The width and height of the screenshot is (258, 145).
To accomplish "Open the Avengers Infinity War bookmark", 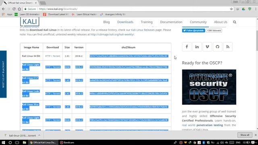I will tap(113, 14).
